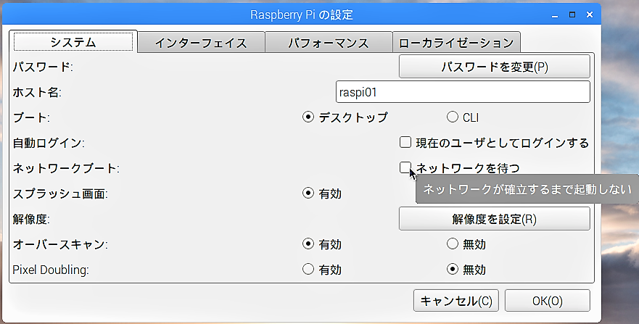The height and width of the screenshot is (324, 639).
Task: Click the 解像度を設定(R) button
Action: click(495, 219)
